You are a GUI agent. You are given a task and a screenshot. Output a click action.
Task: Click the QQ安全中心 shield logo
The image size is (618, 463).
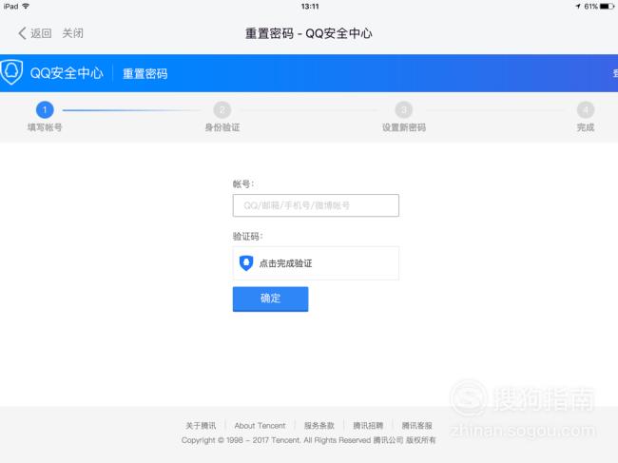[11, 72]
